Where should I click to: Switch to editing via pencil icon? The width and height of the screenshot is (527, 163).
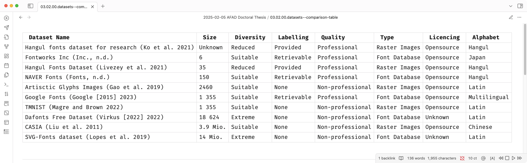[x=511, y=17]
